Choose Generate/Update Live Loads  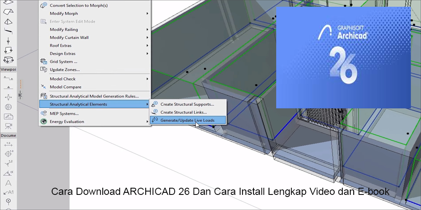[x=188, y=120]
